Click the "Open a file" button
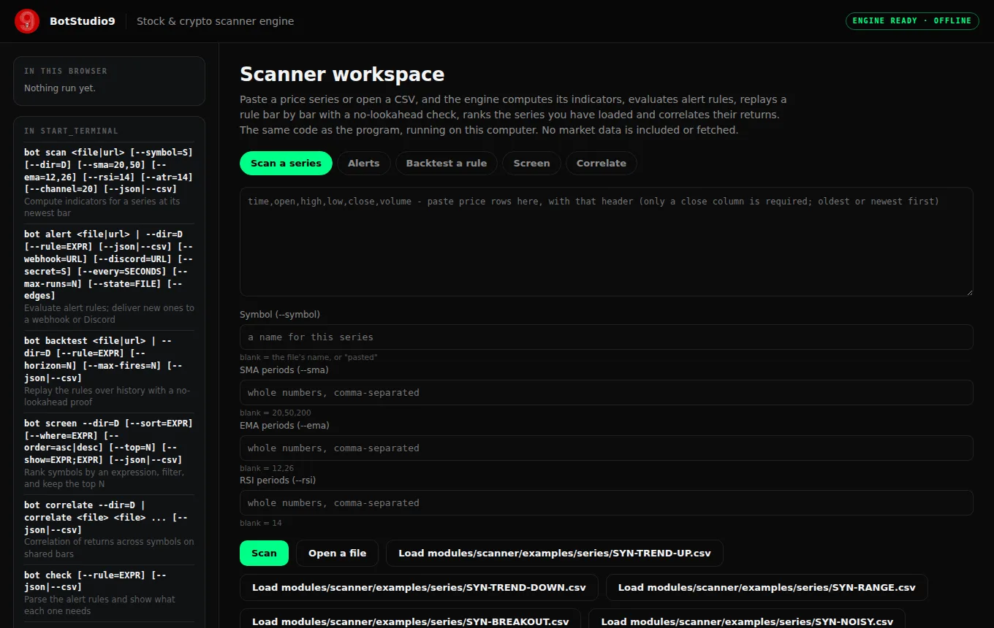The image size is (994, 628). [338, 554]
